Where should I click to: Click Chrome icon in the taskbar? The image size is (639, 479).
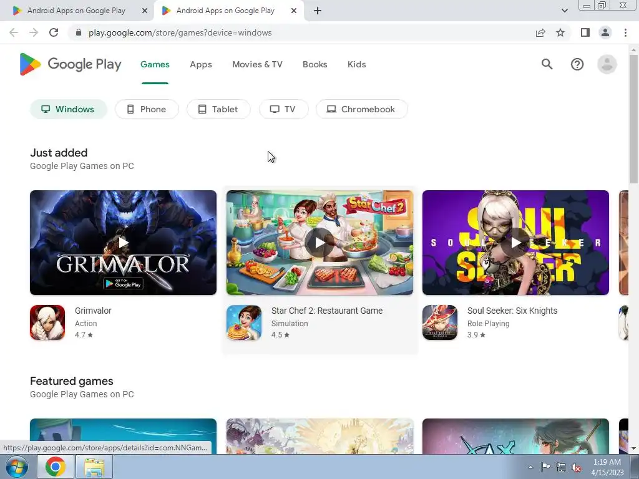point(56,467)
